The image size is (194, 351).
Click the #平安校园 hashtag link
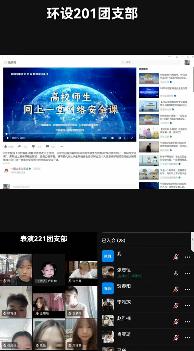click(x=9, y=153)
